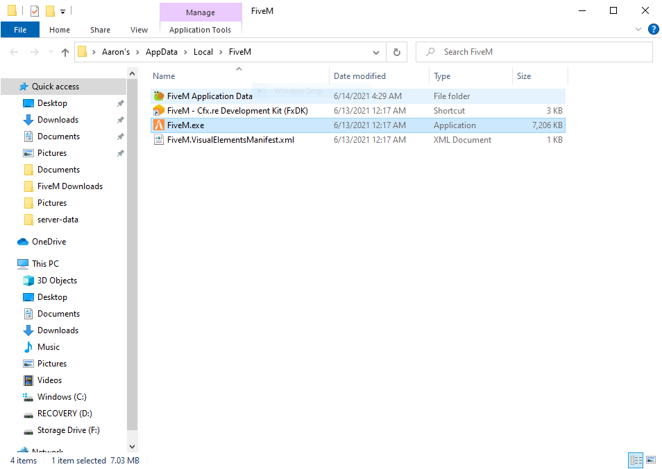Image resolution: width=662 pixels, height=469 pixels.
Task: Select FiveM - Cfx.re Development Kit name
Action: [237, 111]
